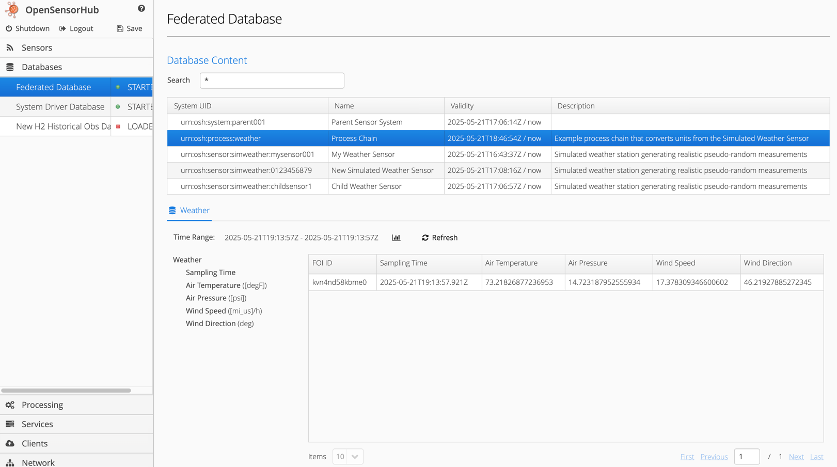
Task: Refresh the weather data table
Action: click(439, 237)
